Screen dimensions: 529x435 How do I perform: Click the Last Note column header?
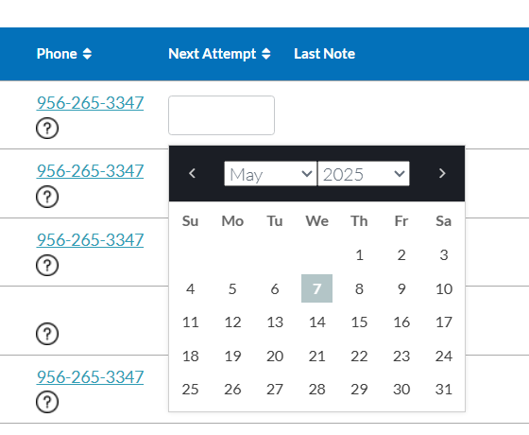(325, 54)
